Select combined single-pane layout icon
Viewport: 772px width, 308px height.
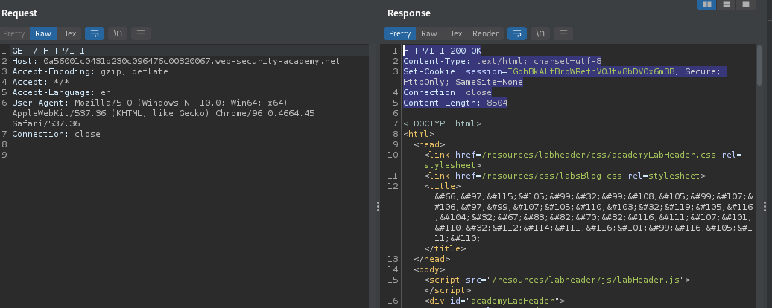745,4
